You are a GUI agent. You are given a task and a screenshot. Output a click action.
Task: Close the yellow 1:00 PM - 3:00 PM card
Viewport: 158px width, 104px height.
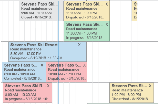[150, 86]
